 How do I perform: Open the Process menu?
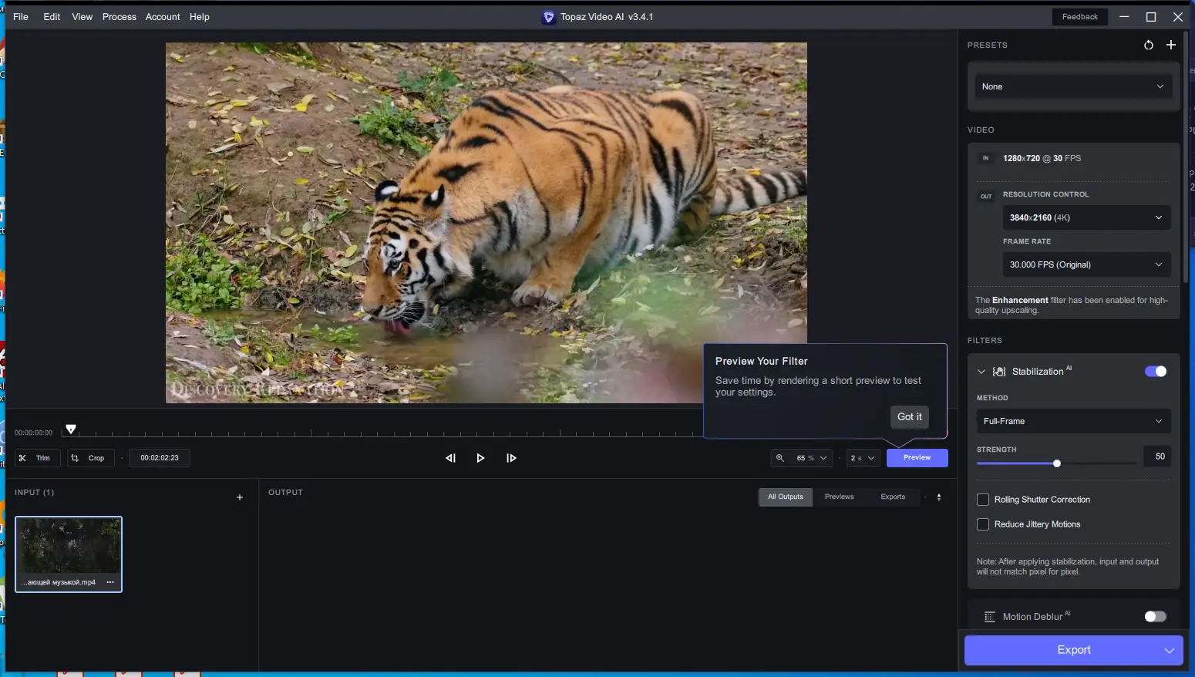(x=119, y=16)
